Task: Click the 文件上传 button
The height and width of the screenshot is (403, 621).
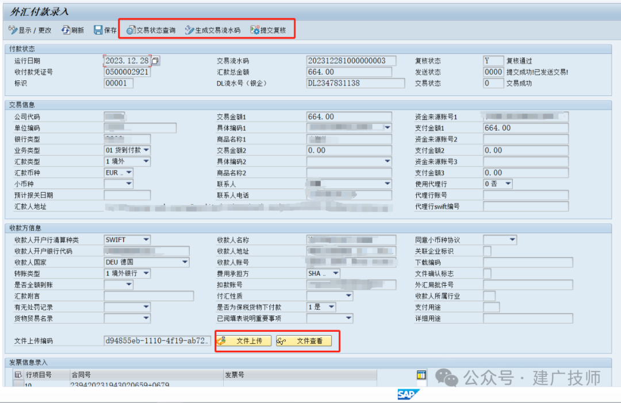Action: (244, 341)
